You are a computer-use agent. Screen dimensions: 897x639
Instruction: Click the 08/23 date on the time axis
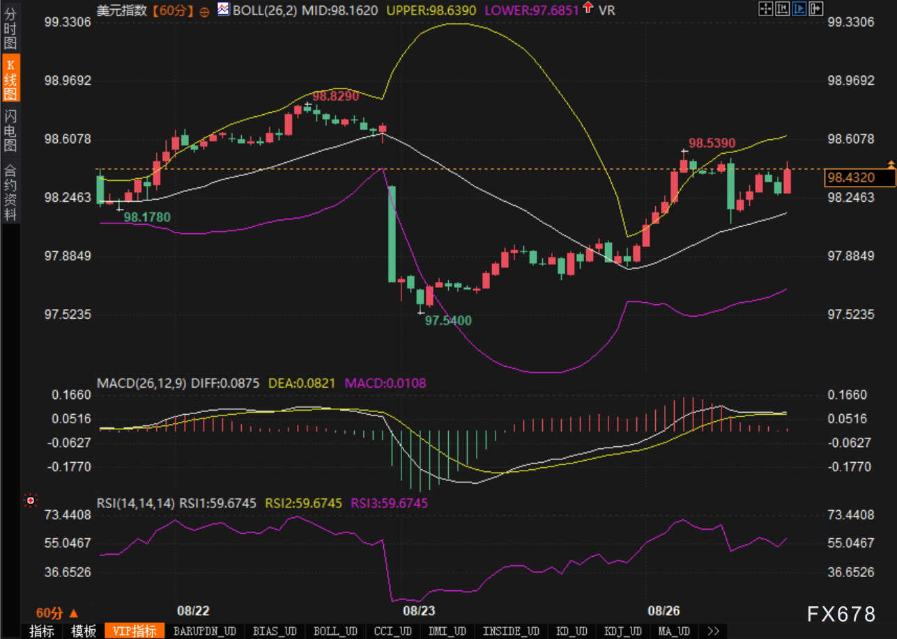[419, 611]
